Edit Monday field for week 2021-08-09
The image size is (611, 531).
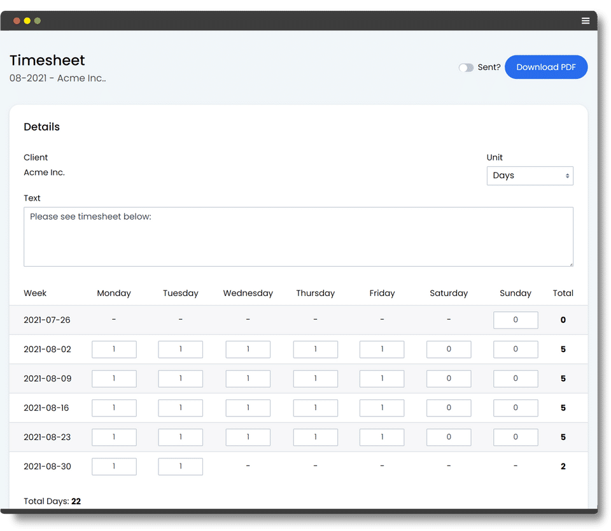[x=114, y=379]
